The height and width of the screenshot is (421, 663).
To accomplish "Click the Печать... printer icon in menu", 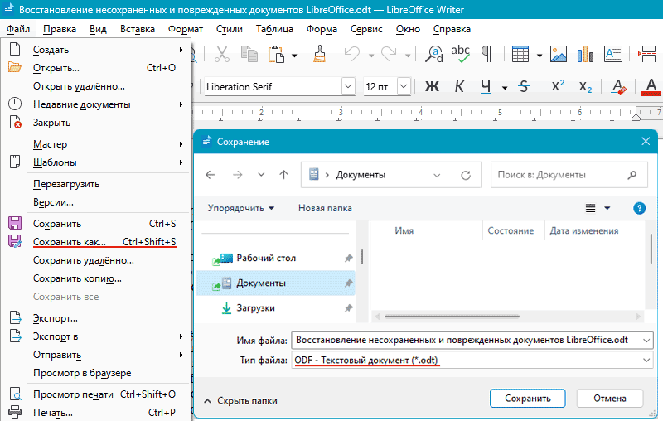I will pyautogui.click(x=15, y=412).
